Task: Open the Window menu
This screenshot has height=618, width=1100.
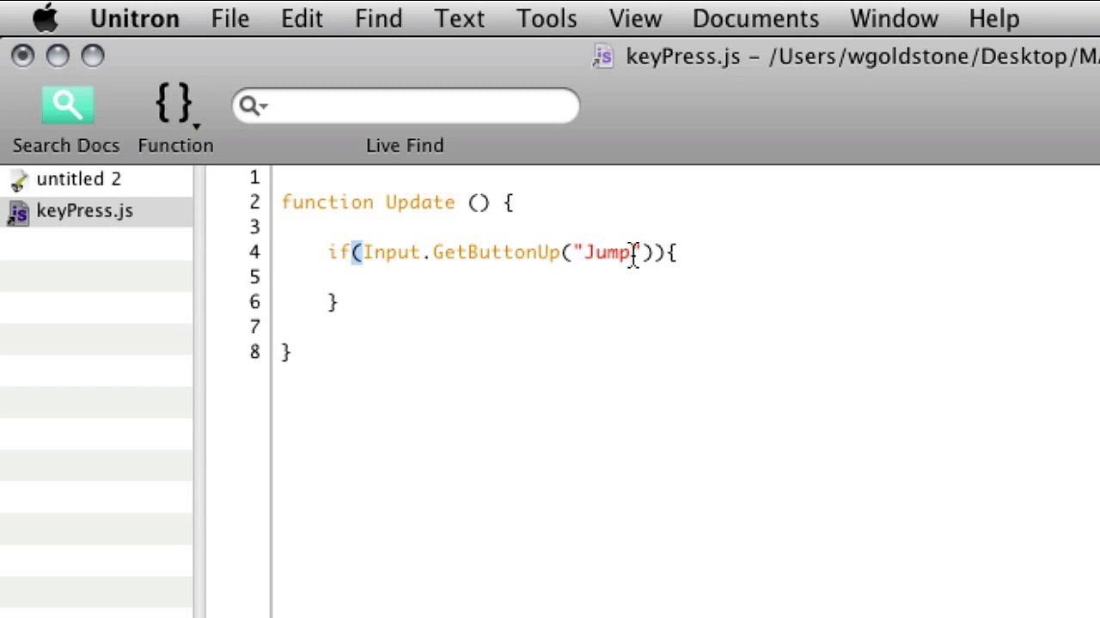Action: click(894, 18)
